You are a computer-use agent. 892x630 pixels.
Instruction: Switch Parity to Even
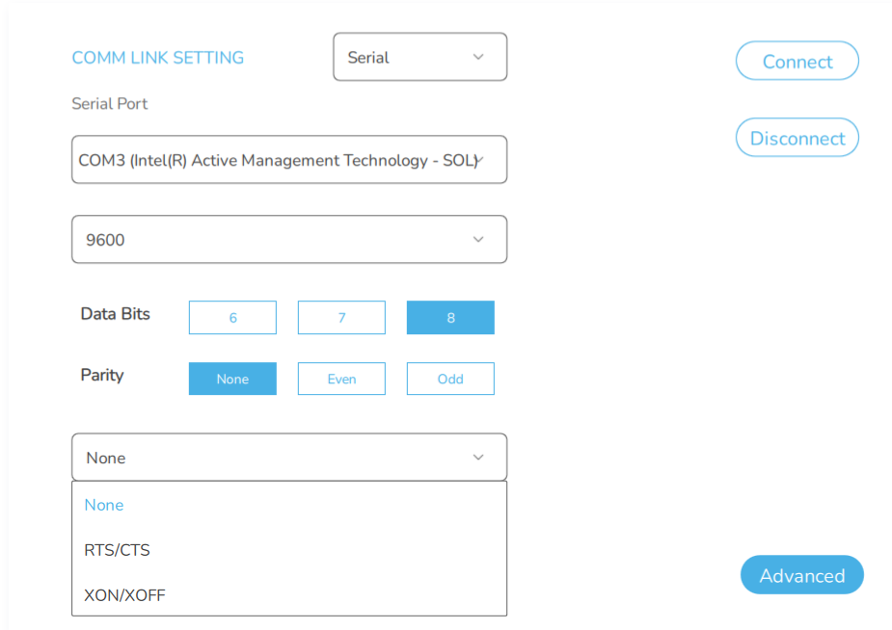click(x=341, y=379)
